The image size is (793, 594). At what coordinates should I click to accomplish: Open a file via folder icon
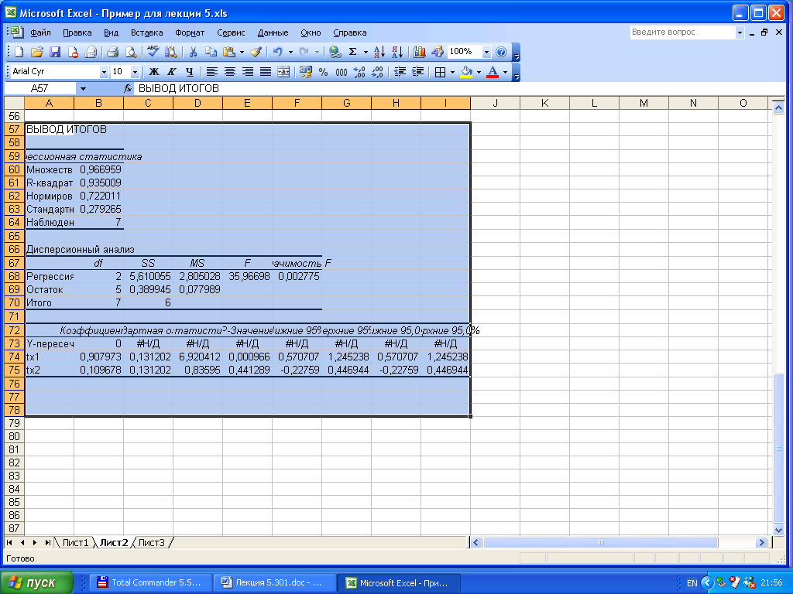[x=37, y=52]
